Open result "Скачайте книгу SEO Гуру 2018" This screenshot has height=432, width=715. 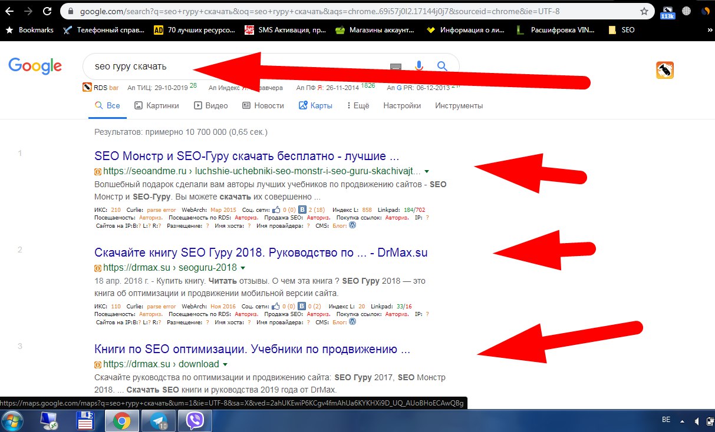click(x=261, y=253)
